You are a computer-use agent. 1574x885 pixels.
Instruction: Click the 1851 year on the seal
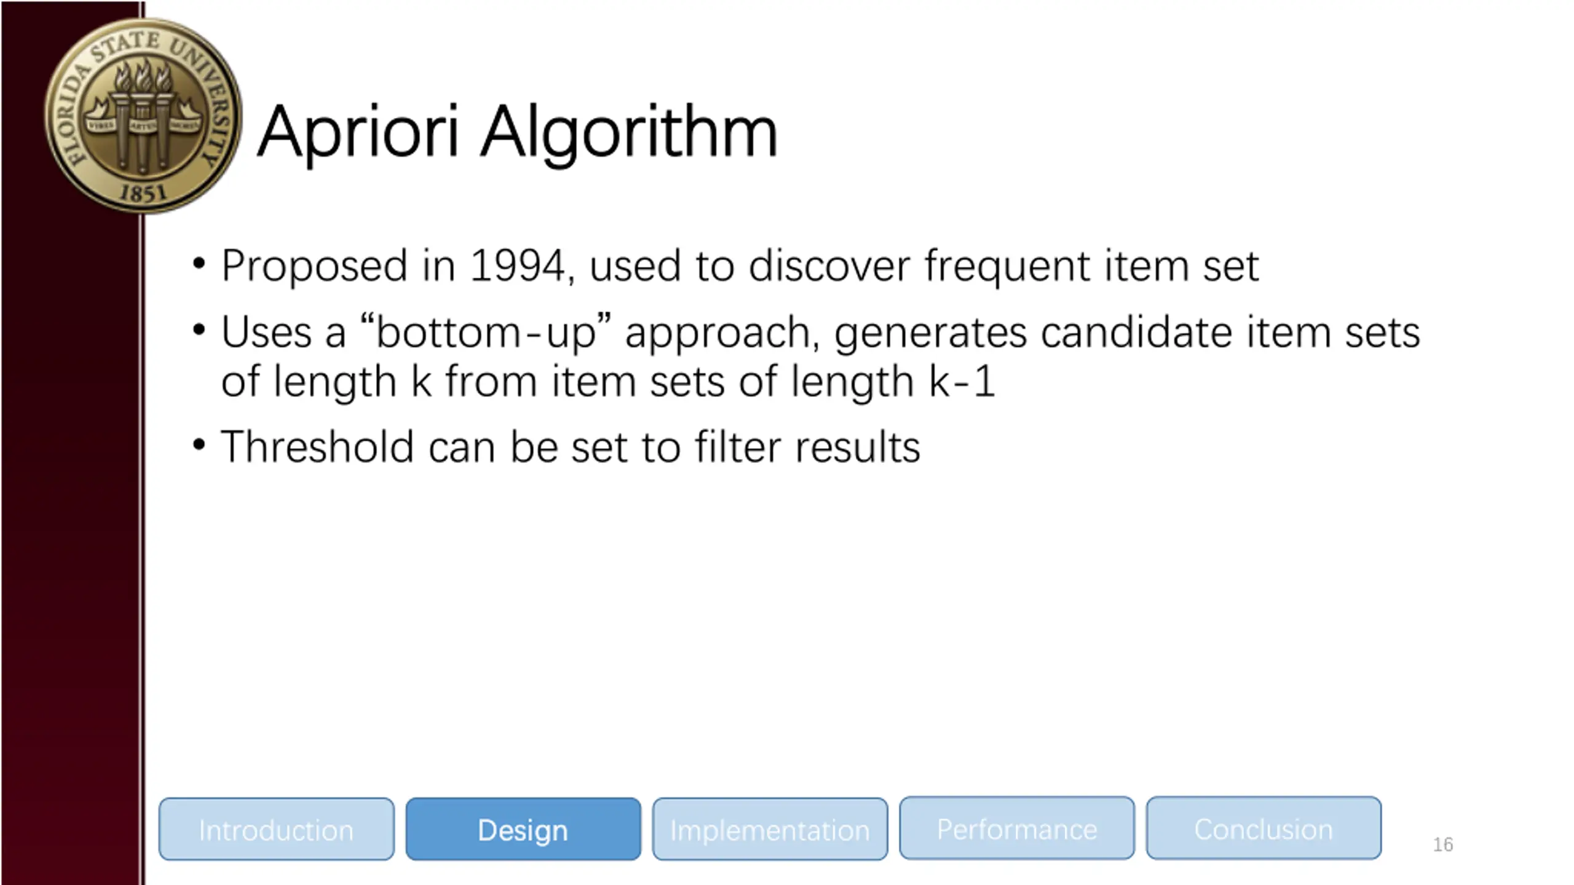click(143, 193)
